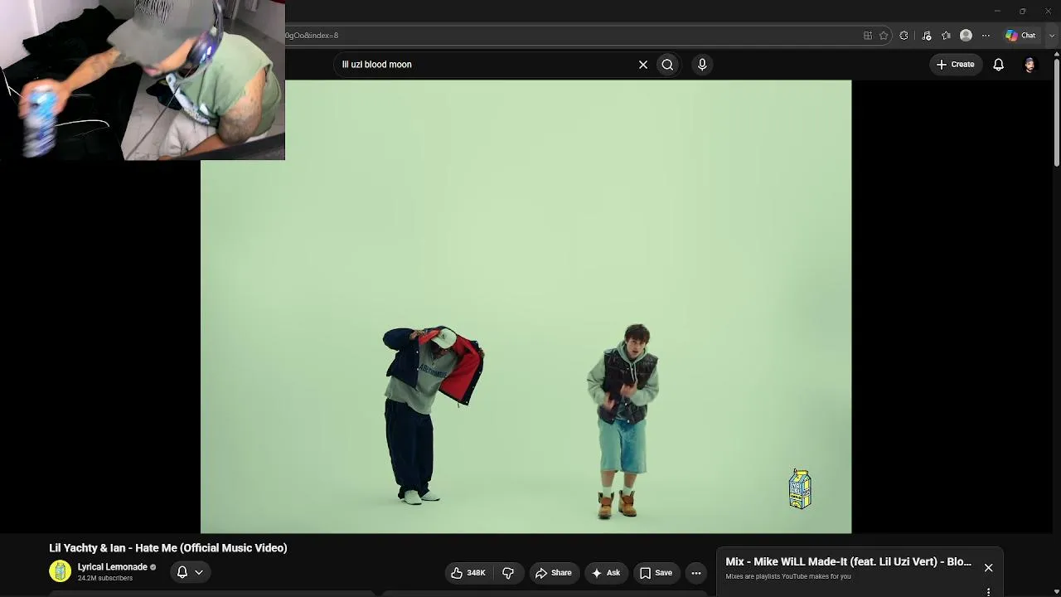
Task: Clear the YouTube search box text
Action: (x=643, y=65)
